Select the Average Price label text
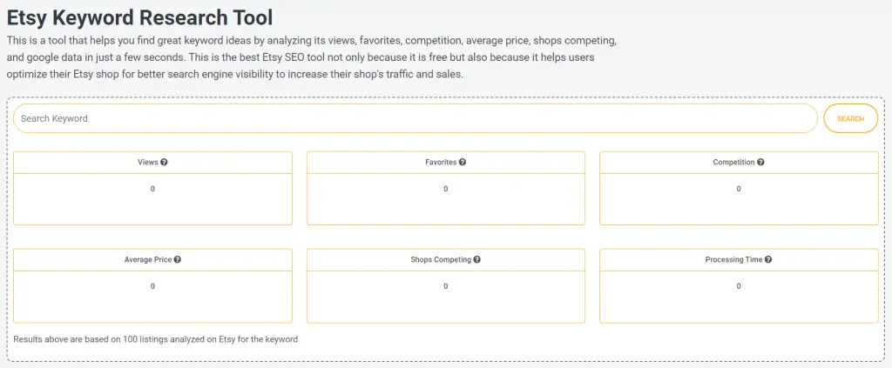The width and height of the screenshot is (892, 368). coord(148,259)
